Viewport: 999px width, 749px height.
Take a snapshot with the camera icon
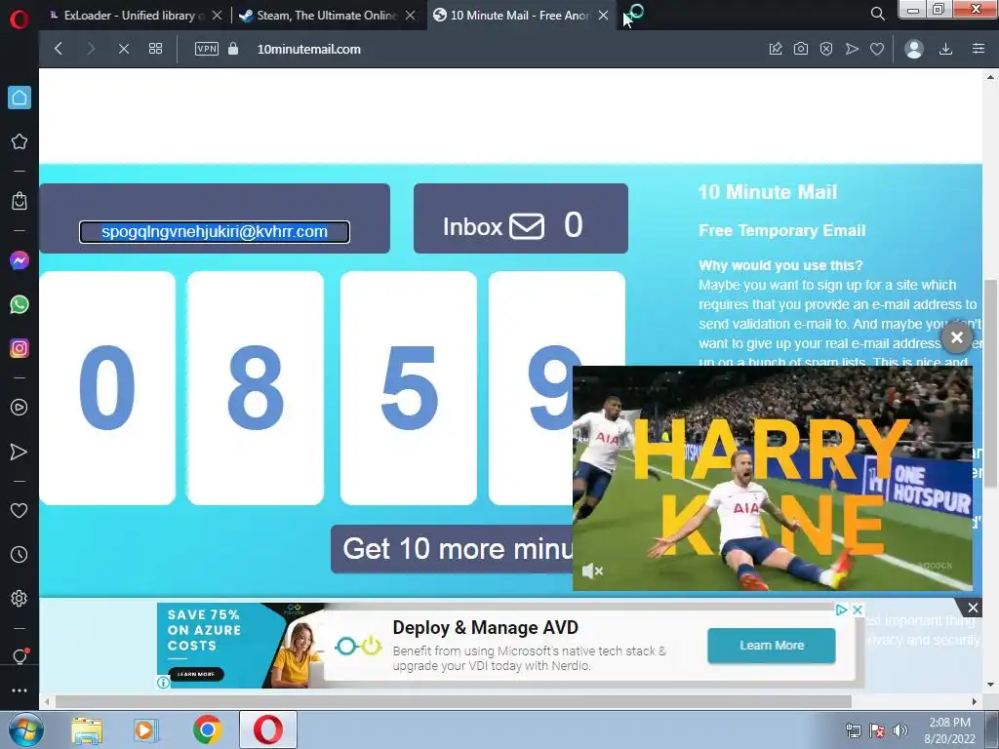pos(801,49)
